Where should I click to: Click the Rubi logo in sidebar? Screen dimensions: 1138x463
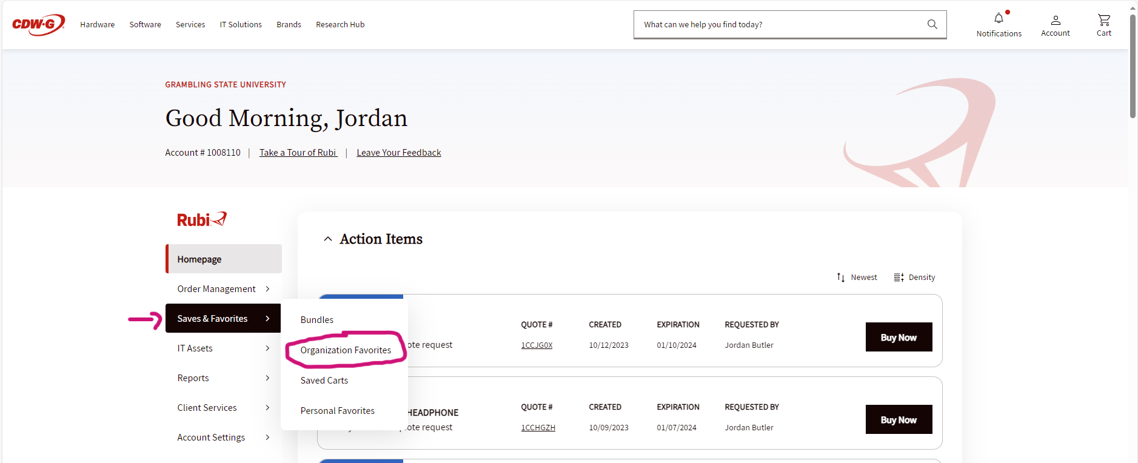pos(202,219)
